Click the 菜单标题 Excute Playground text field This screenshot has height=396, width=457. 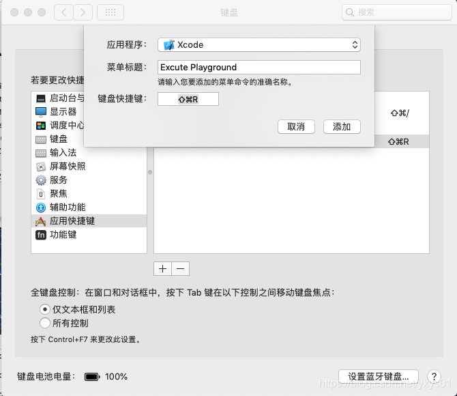259,68
